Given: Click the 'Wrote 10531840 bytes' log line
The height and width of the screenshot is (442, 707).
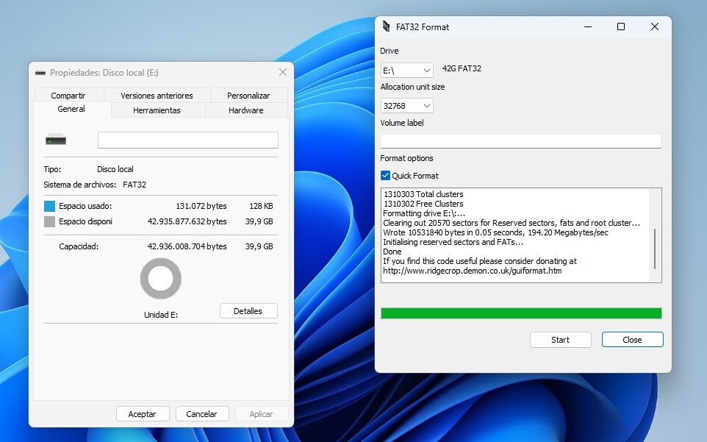Looking at the screenshot, I should click(x=495, y=232).
